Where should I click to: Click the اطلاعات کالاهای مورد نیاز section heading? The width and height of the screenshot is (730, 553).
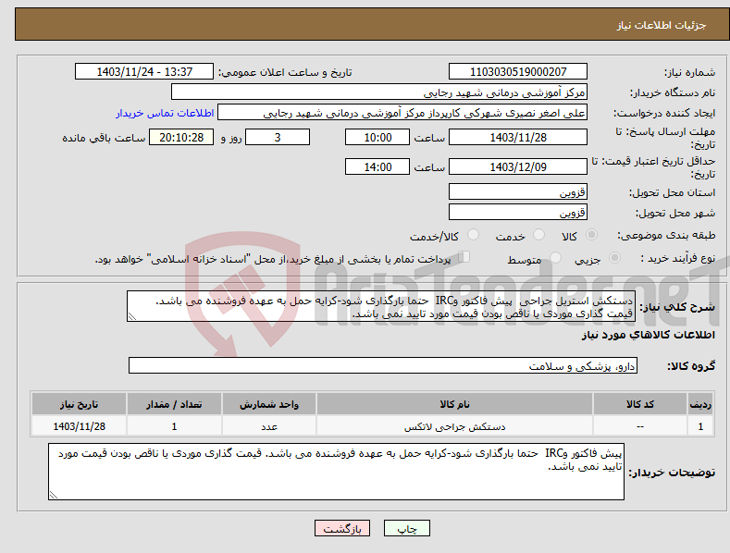[648, 335]
